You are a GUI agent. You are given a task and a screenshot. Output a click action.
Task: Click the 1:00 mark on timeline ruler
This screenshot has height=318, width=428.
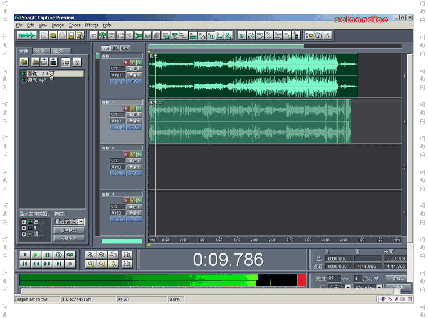point(201,239)
